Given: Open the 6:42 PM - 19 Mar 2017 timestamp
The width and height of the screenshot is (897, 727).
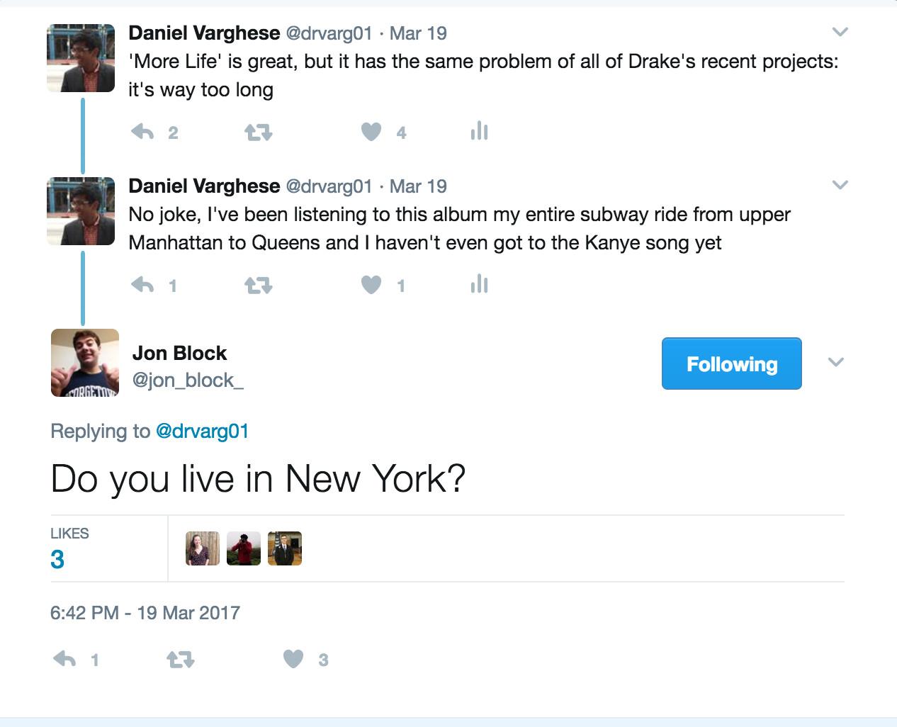Looking at the screenshot, I should (x=145, y=612).
